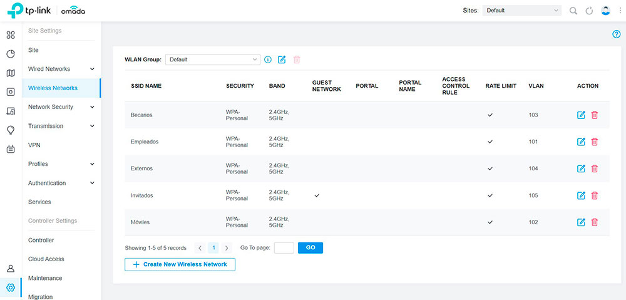Edit the Becarios wireless network
626x300 pixels.
point(582,115)
